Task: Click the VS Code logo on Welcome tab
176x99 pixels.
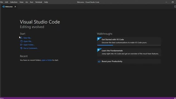Action: tap(3, 7)
